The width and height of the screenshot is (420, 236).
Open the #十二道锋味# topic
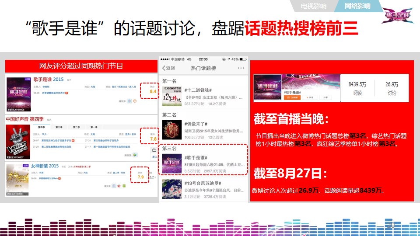point(198,90)
